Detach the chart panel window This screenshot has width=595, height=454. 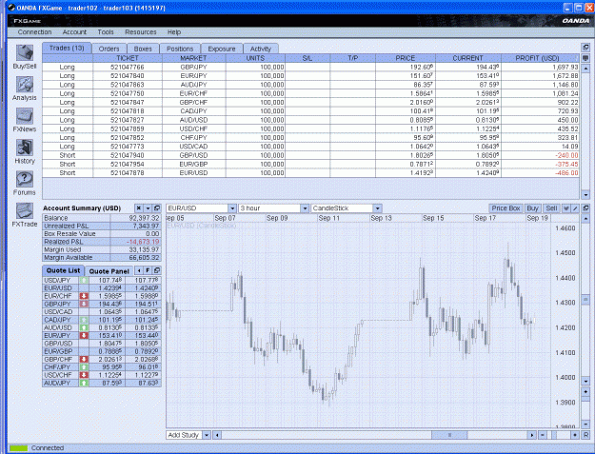coord(585,208)
